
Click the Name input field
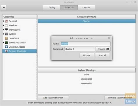coord(85,44)
